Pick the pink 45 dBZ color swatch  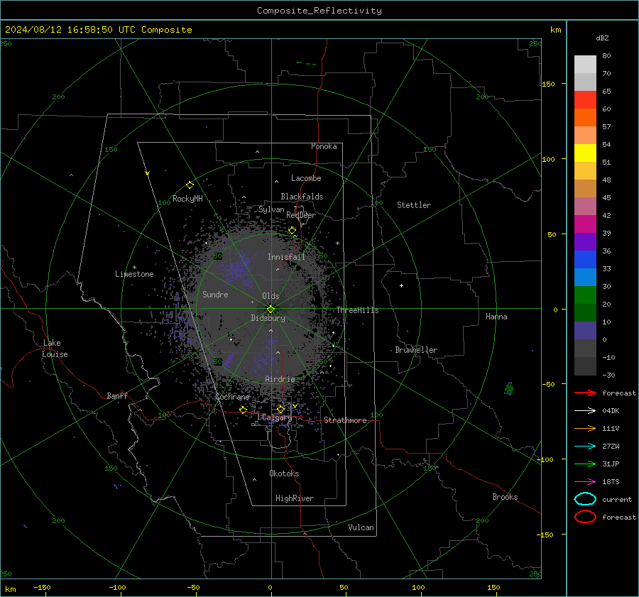coord(585,206)
